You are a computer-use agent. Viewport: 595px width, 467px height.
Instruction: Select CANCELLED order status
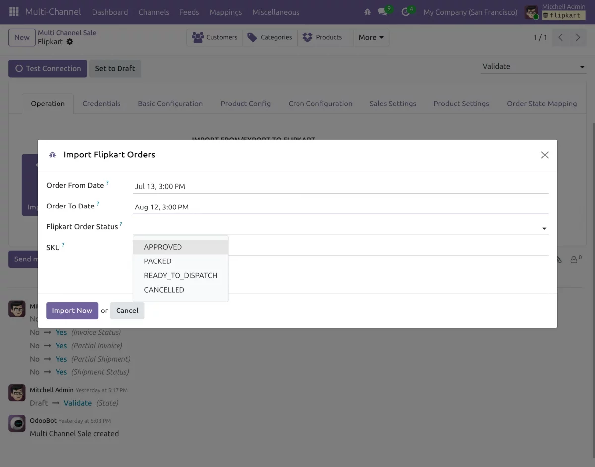click(180, 290)
